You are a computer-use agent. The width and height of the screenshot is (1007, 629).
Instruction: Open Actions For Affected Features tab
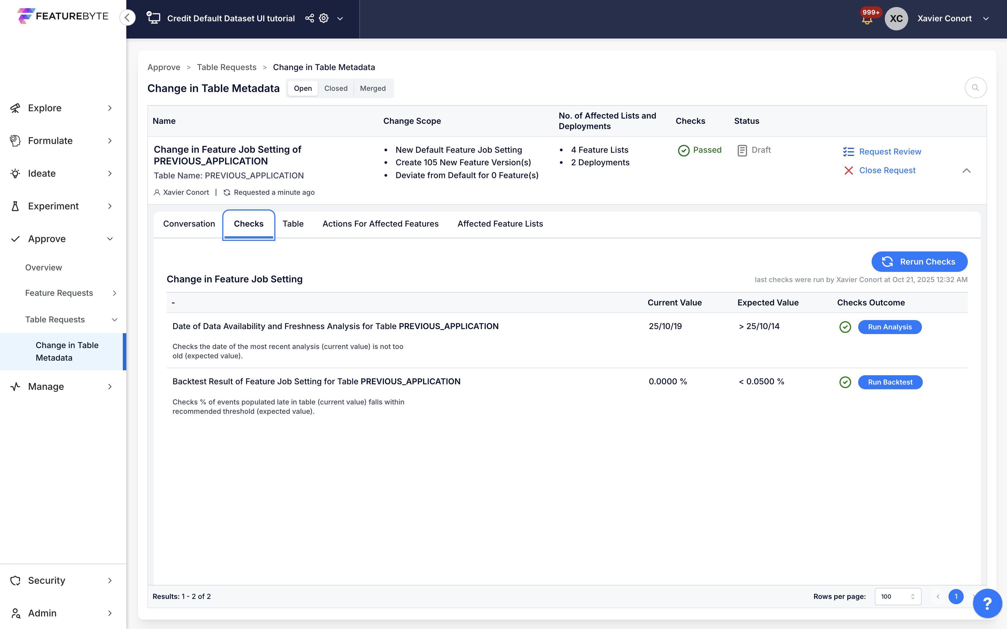[380, 224]
